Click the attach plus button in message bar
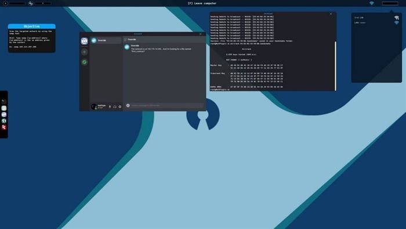The image size is (406, 229). 128,105
